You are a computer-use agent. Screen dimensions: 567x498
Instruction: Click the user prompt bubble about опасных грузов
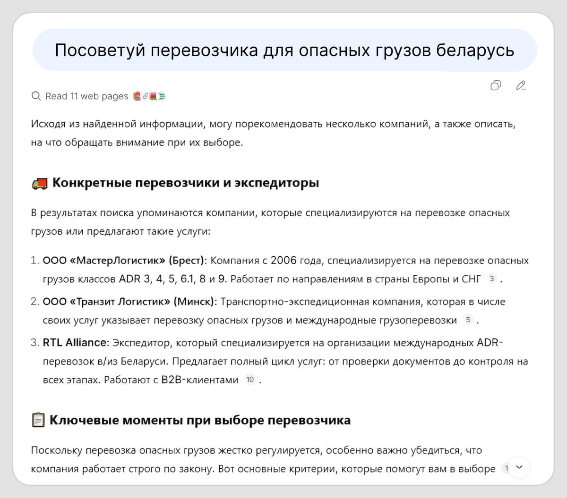(x=284, y=50)
